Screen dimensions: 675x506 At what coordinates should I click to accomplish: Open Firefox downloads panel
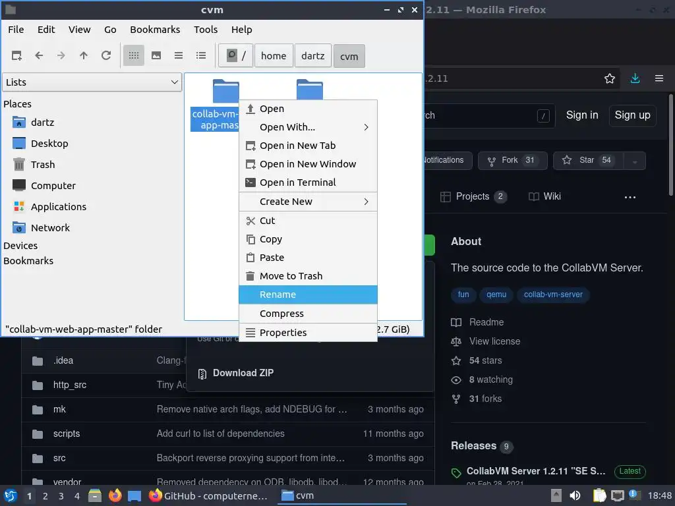(635, 78)
